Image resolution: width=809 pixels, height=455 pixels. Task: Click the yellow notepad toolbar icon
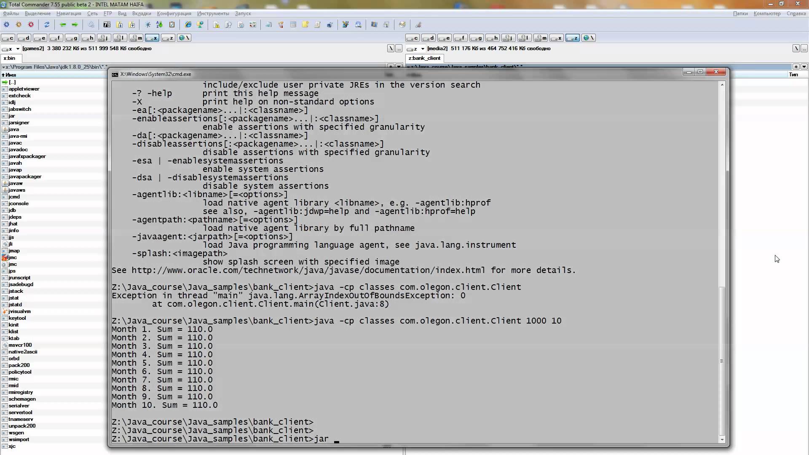tap(305, 25)
